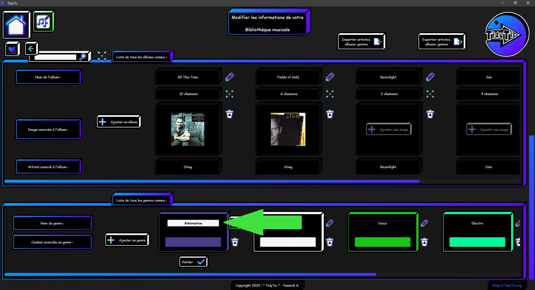Click the blue heart favorites icon
Viewport: 535px width, 290px height.
point(12,49)
